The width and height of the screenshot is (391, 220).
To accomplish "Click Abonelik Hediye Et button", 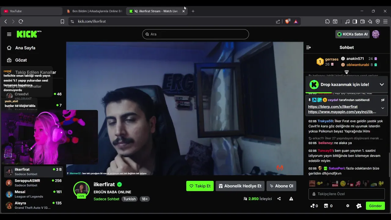I will pos(240,186).
